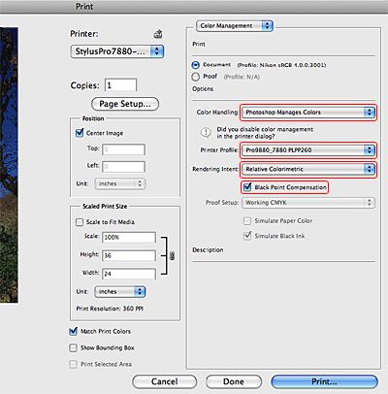Open the Printer Profile dropdown
388x394 pixels.
coord(308,150)
